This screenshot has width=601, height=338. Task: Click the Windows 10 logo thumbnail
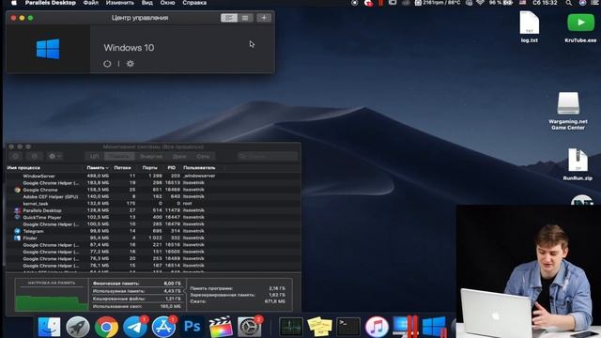coord(48,49)
